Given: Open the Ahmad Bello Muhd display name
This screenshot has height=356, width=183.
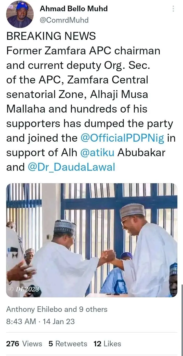Looking at the screenshot, I should [x=74, y=9].
